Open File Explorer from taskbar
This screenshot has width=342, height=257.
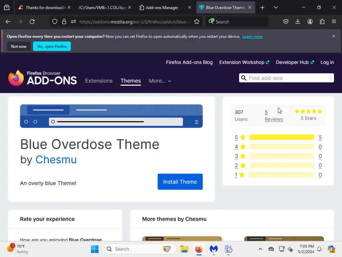[x=184, y=249]
